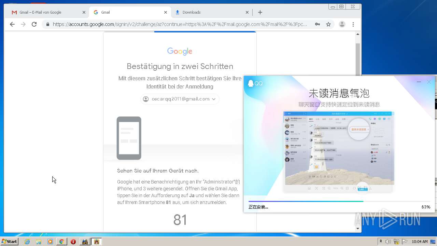Click the network warning tray icon
437x246 pixels.
coord(397,242)
